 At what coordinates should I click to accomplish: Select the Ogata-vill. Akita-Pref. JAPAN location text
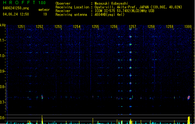138,7
